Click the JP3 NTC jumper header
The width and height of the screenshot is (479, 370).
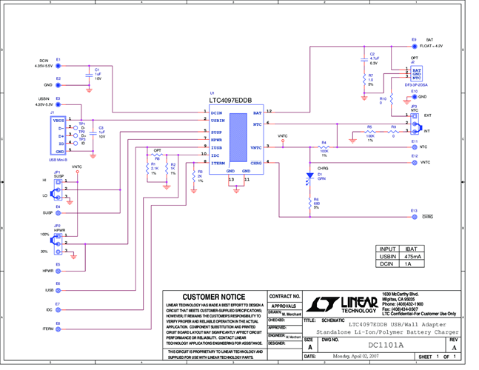click(x=414, y=124)
